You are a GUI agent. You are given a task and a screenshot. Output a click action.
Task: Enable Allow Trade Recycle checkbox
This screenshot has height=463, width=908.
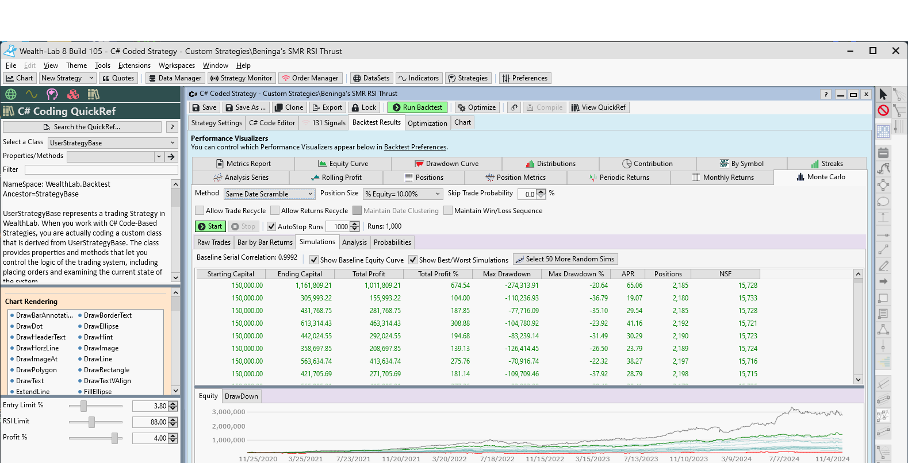point(200,211)
